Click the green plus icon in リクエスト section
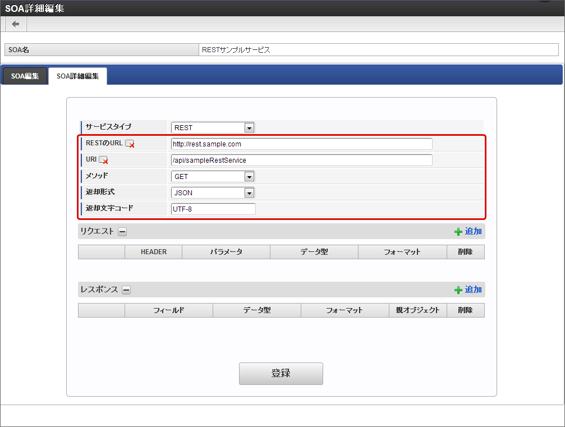Screen dimensions: 565x427 pos(458,232)
